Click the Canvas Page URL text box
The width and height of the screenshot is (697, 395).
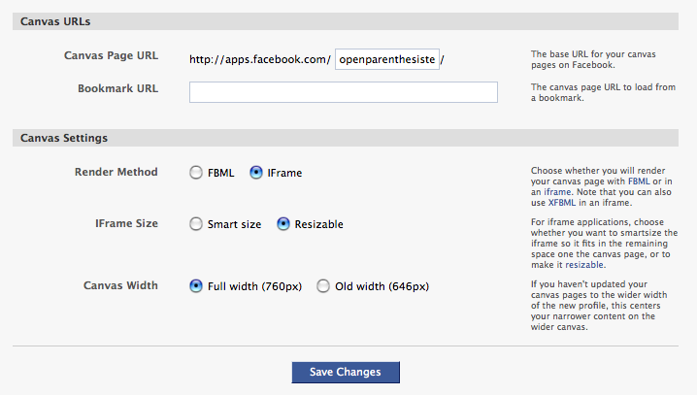(x=387, y=59)
